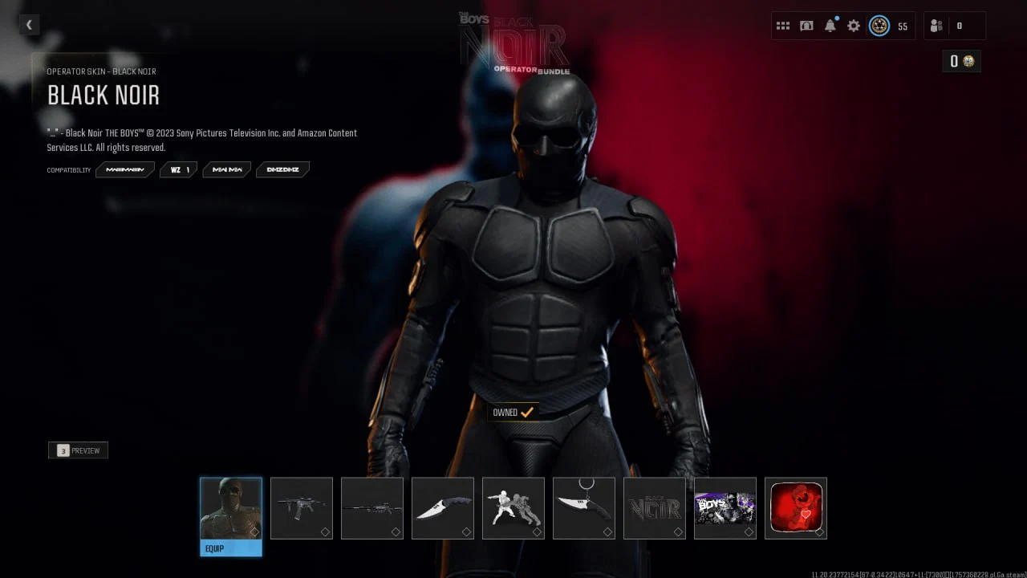Image resolution: width=1027 pixels, height=578 pixels.
Task: Open the grid menu icon
Action: tap(782, 26)
